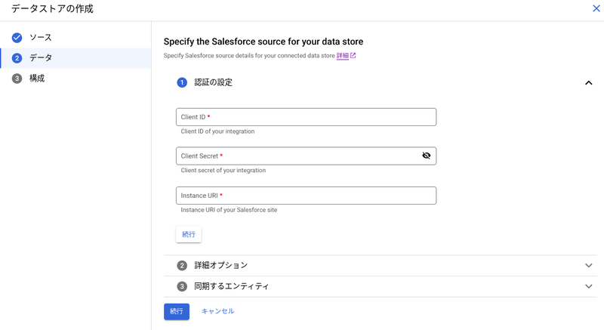Close the データストアの作成 dialog with X

pyautogui.click(x=596, y=8)
